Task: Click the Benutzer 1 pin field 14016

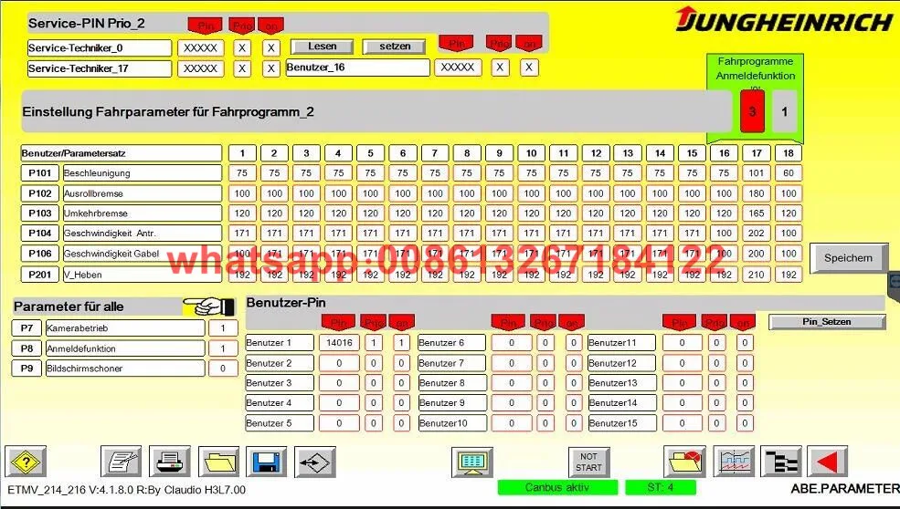Action: (x=339, y=343)
